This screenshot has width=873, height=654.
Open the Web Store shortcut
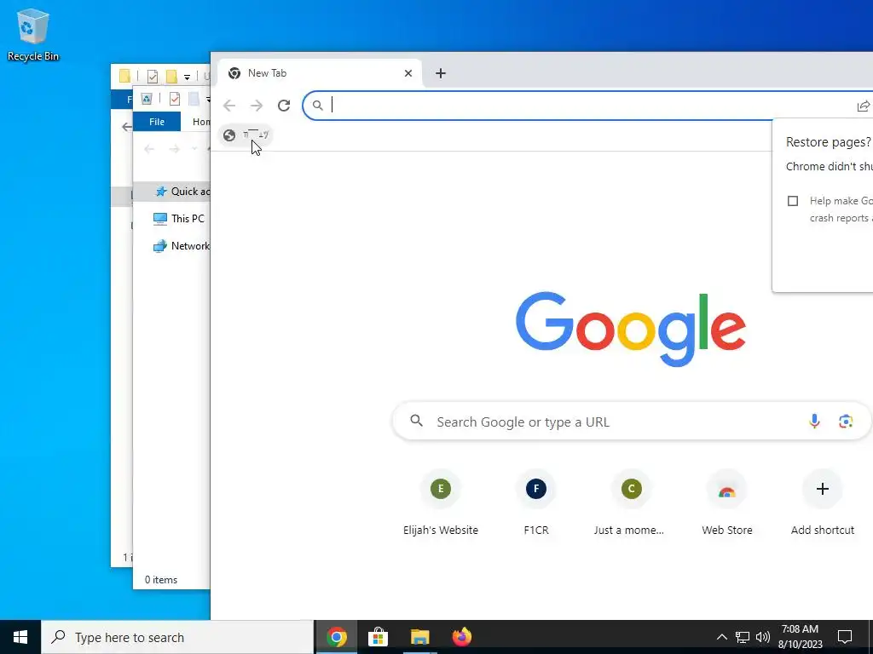tap(726, 503)
